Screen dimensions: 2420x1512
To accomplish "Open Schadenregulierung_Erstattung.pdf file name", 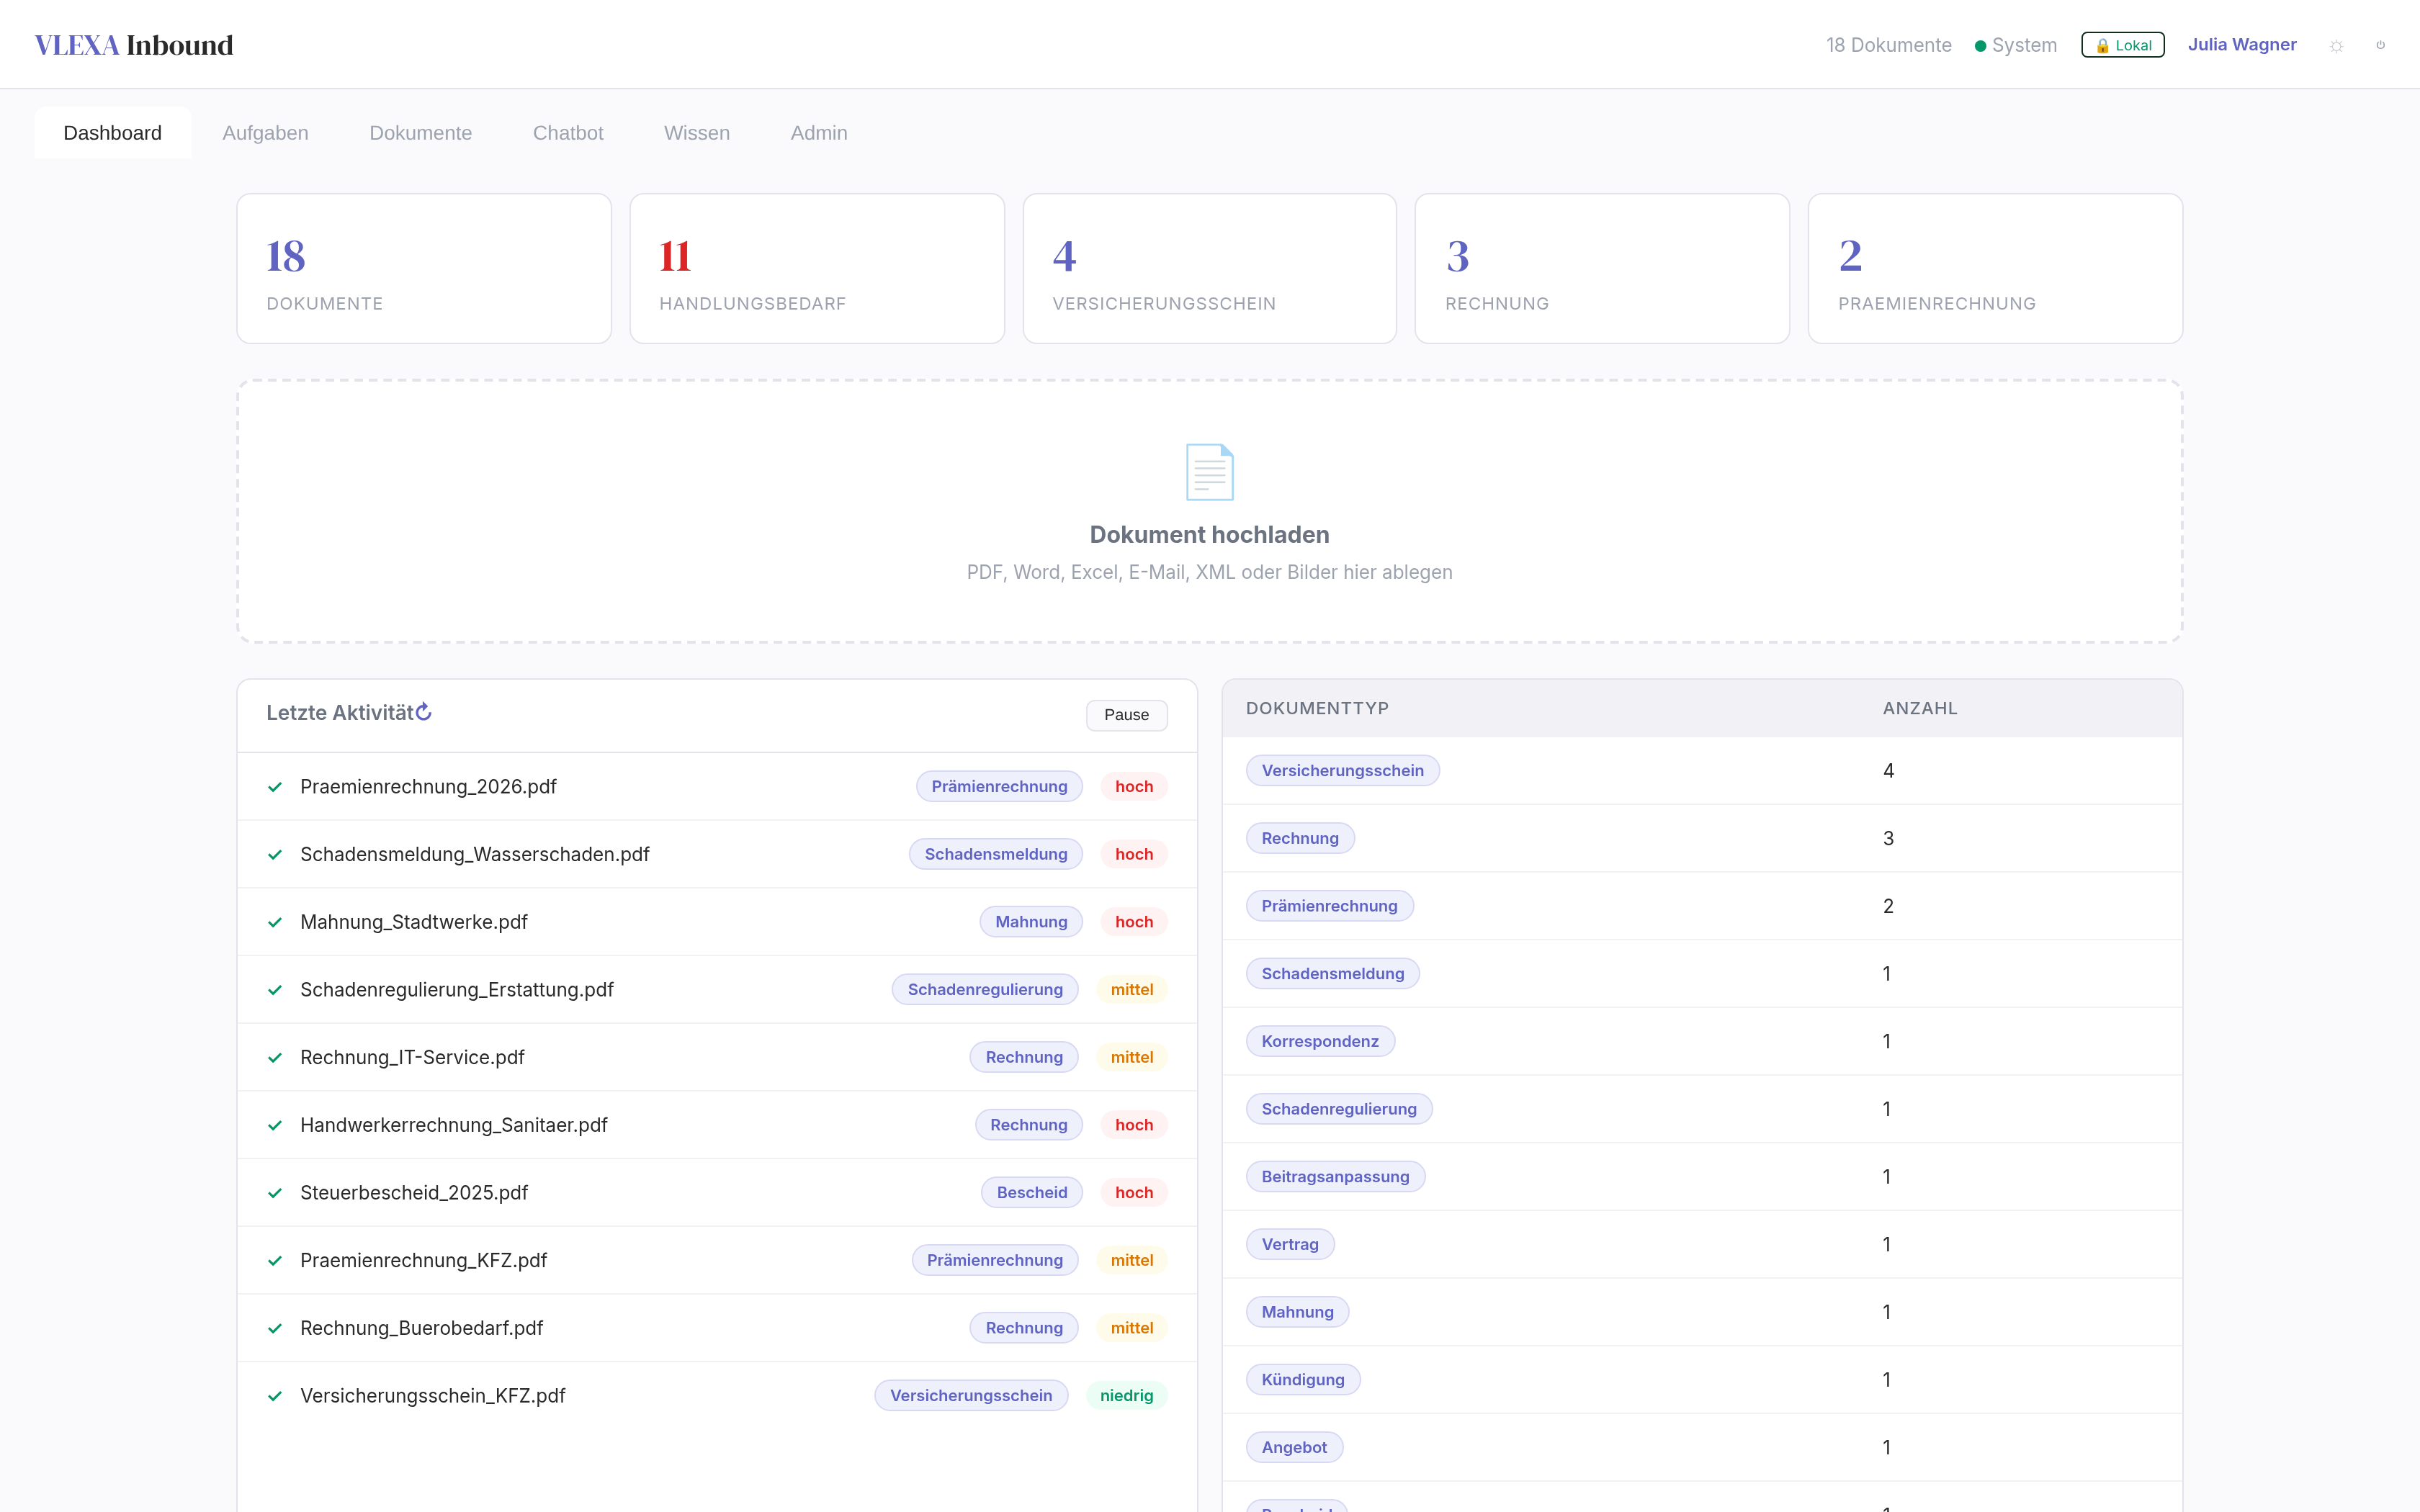I will pyautogui.click(x=457, y=990).
